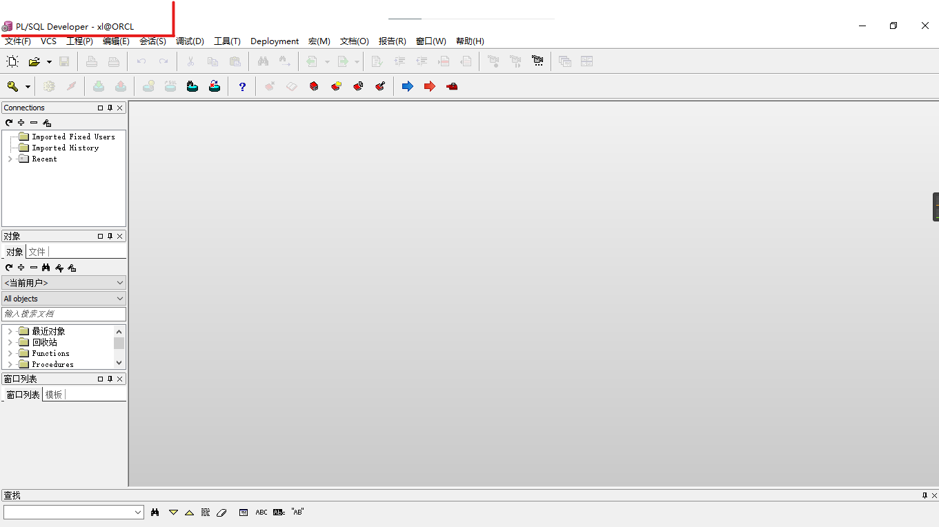Pin the Connections panel with pushpin
Image resolution: width=939 pixels, height=527 pixels.
click(x=110, y=108)
